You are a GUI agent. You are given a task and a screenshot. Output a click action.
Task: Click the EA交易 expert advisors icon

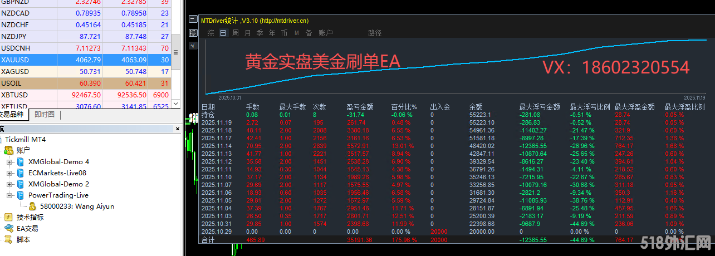click(8, 228)
